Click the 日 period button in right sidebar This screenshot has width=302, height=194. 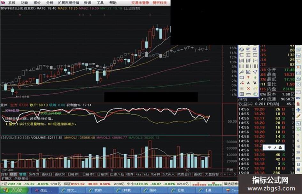pyautogui.click(x=298, y=164)
